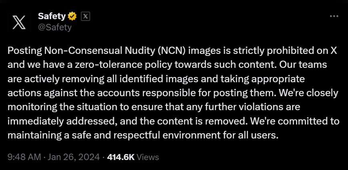
Task: Click the small X affiliation badge
Action: [x=85, y=16]
